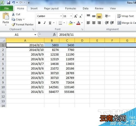The height and width of the screenshot is (126, 136).
Task: Click the Save icon in quick access toolbar
Action: pyautogui.click(x=8, y=2)
